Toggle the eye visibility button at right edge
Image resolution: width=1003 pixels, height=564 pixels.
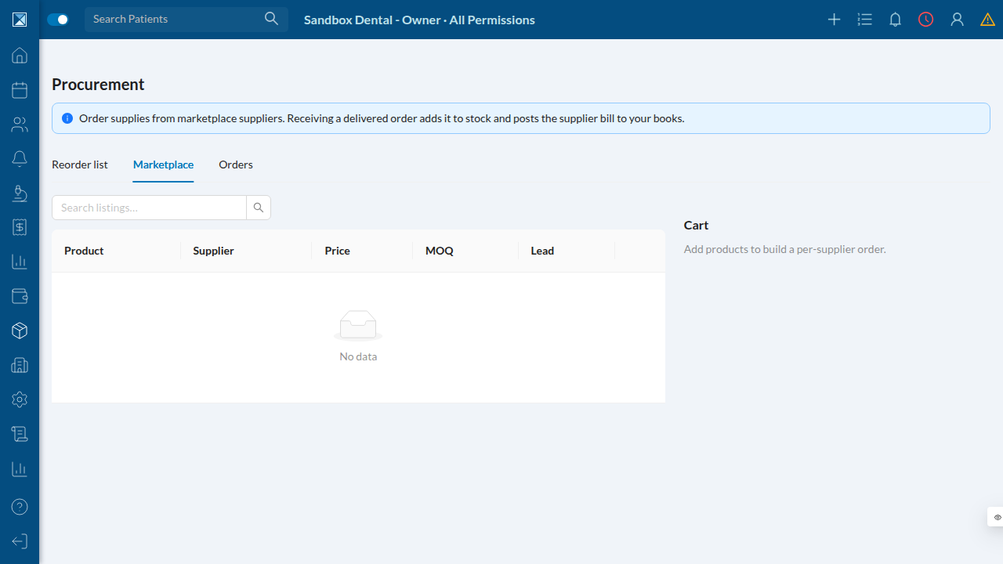point(997,517)
